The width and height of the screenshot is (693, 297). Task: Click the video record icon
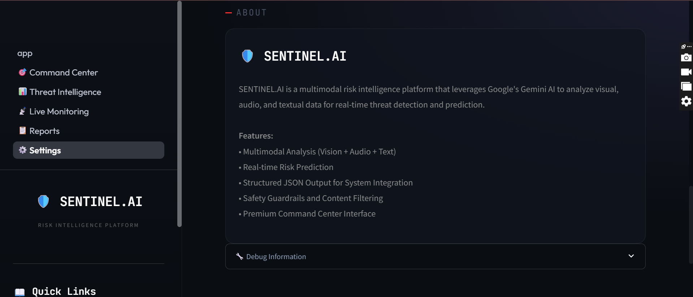[x=686, y=72]
